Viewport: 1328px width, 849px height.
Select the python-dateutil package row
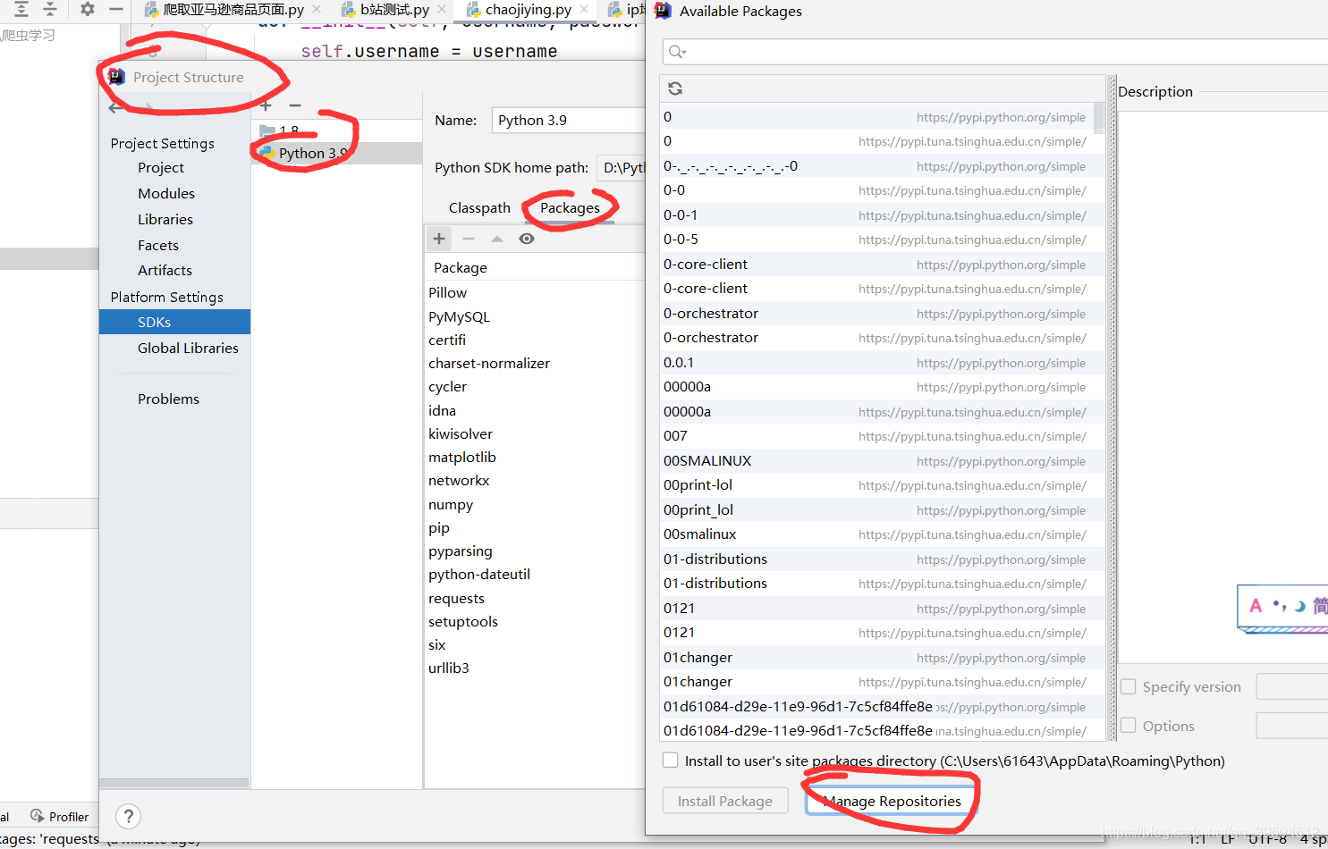pyautogui.click(x=535, y=574)
